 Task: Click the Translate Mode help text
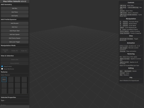pyautogui.click(x=134, y=22)
